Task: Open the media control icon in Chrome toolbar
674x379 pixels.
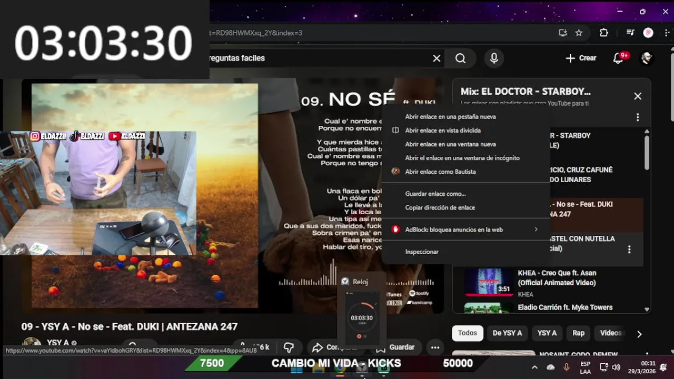Action: click(630, 33)
